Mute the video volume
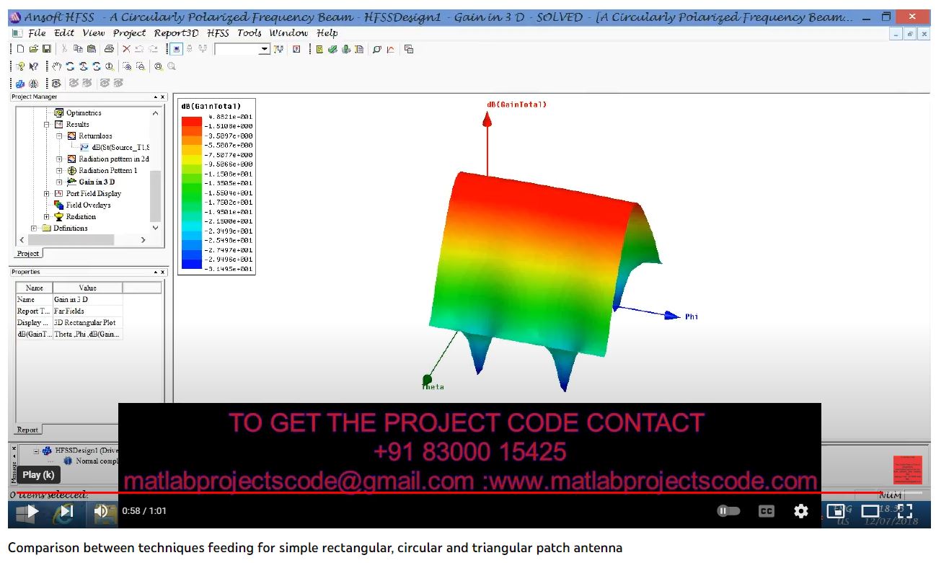 coord(101,511)
